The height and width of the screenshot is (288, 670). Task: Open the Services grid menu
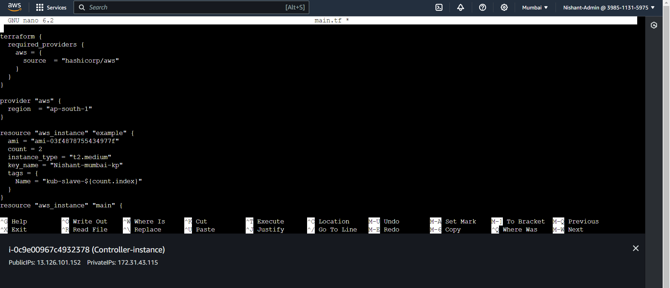coord(40,7)
